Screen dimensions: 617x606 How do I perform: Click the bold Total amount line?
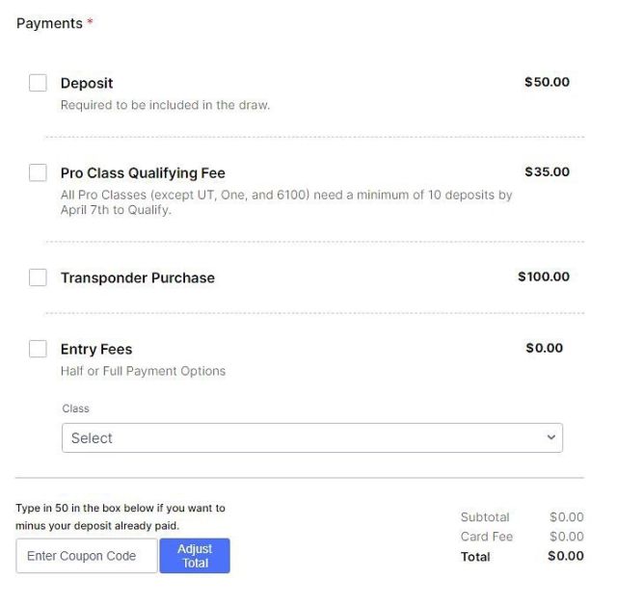tap(566, 556)
